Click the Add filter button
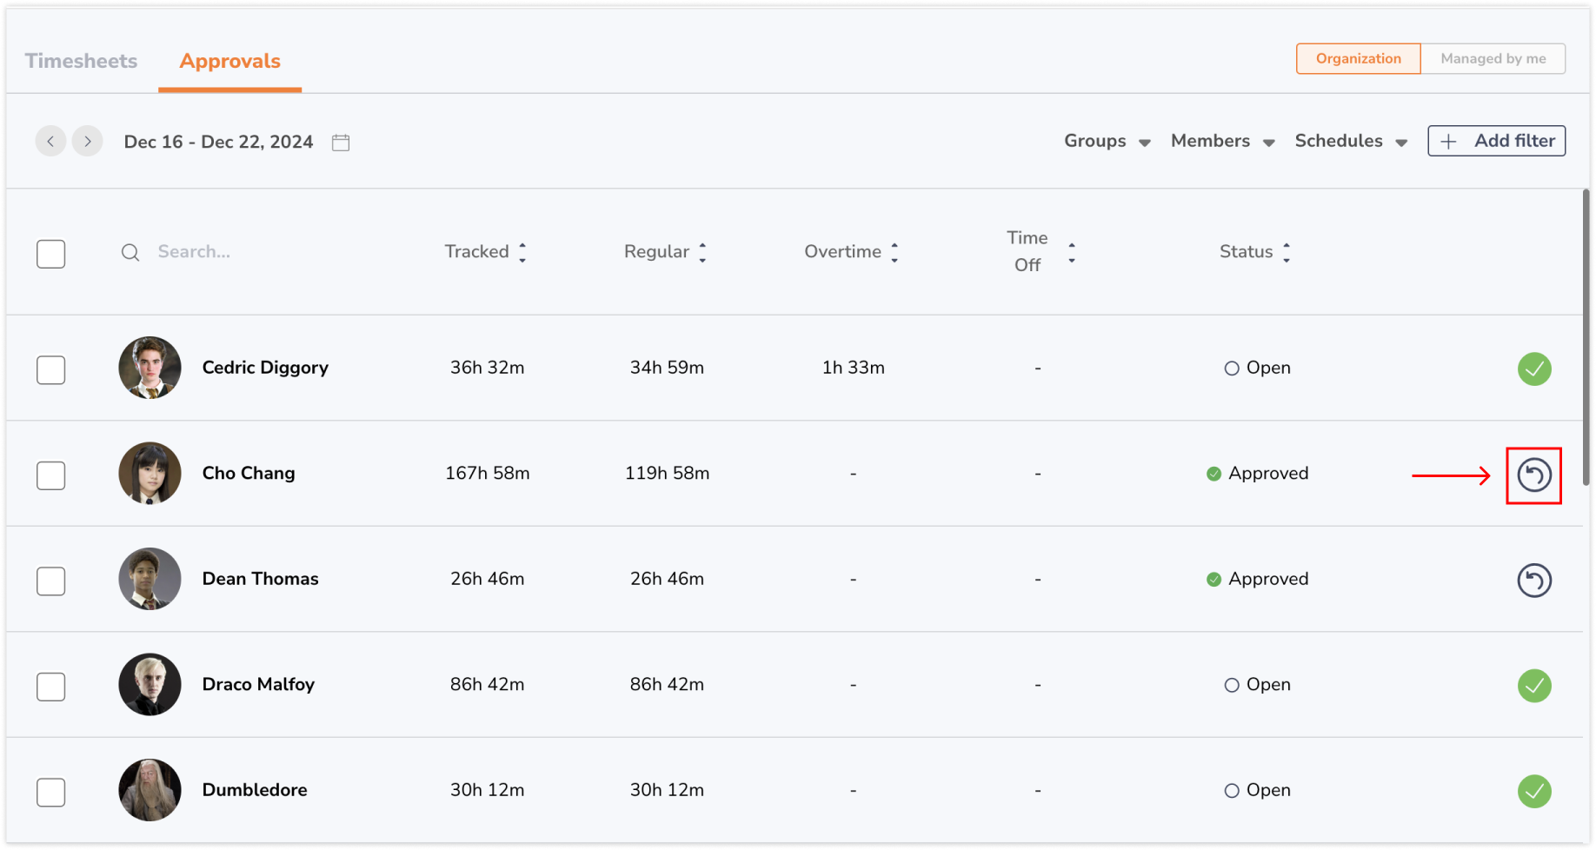The image size is (1596, 850). 1496,141
